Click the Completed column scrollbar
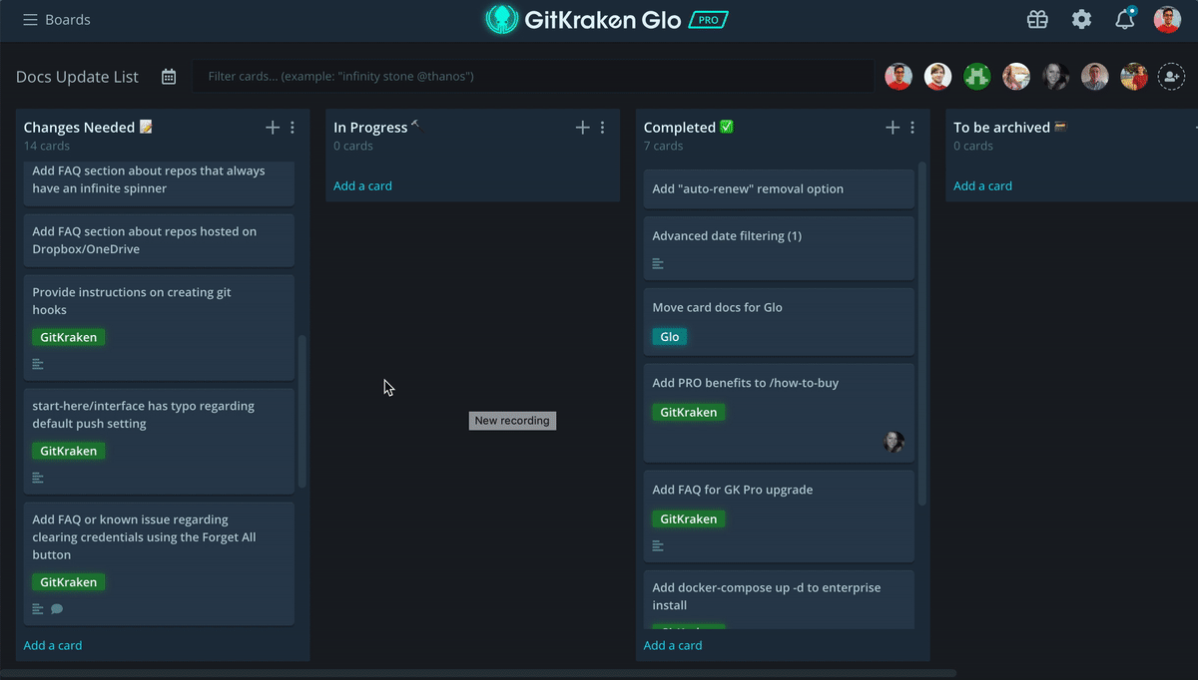The height and width of the screenshot is (680, 1198). (922, 334)
